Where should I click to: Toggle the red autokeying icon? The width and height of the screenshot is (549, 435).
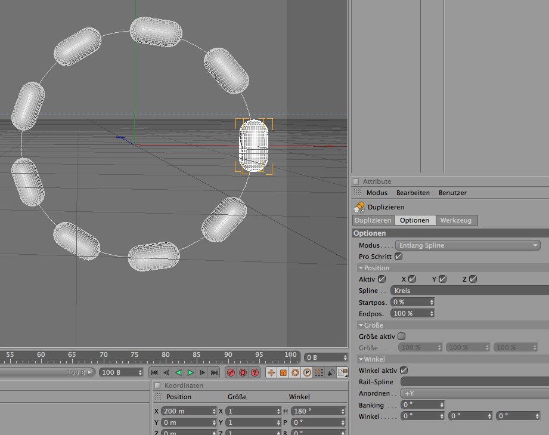point(243,372)
